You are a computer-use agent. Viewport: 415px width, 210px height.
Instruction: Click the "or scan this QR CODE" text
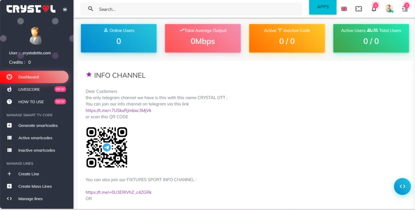coord(107,117)
